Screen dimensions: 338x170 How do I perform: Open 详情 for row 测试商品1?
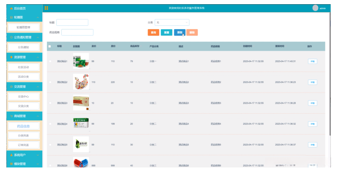point(312,61)
